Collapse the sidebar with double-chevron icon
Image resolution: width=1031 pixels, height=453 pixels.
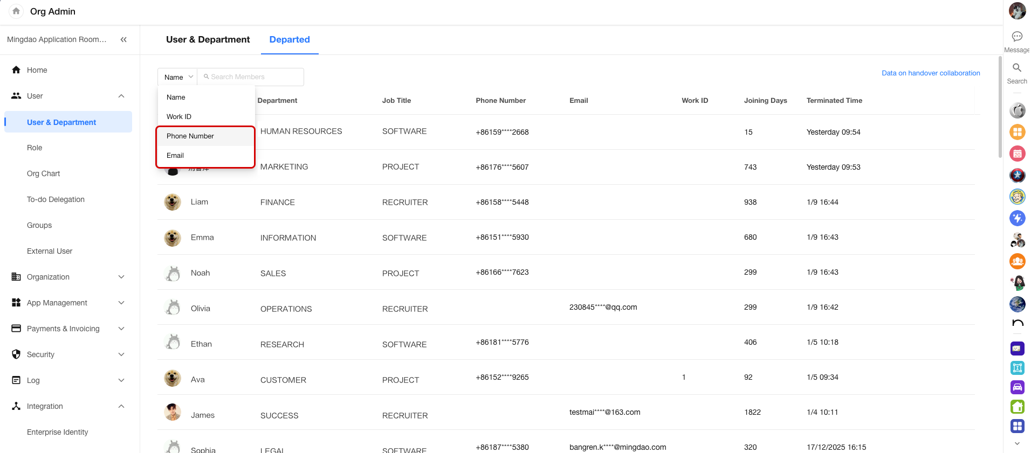tap(123, 40)
